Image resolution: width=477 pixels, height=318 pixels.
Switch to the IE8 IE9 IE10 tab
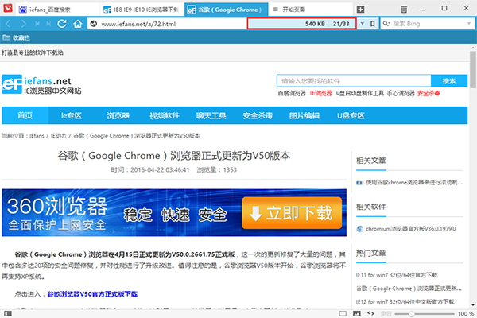pos(142,10)
